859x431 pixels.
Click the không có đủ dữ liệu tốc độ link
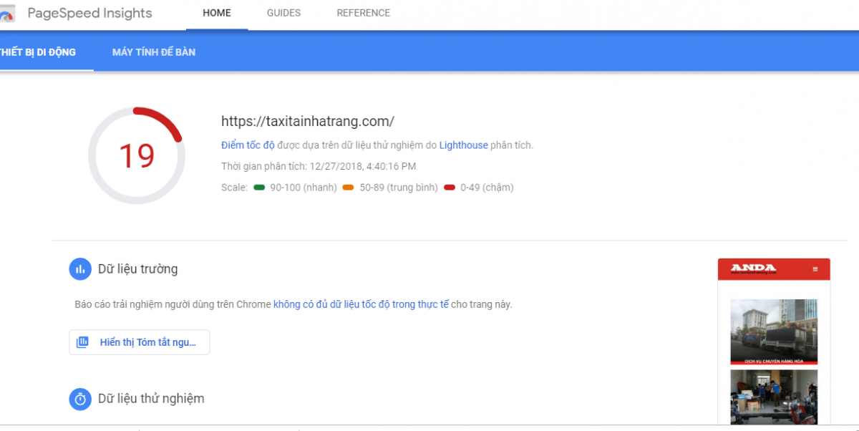(x=361, y=304)
